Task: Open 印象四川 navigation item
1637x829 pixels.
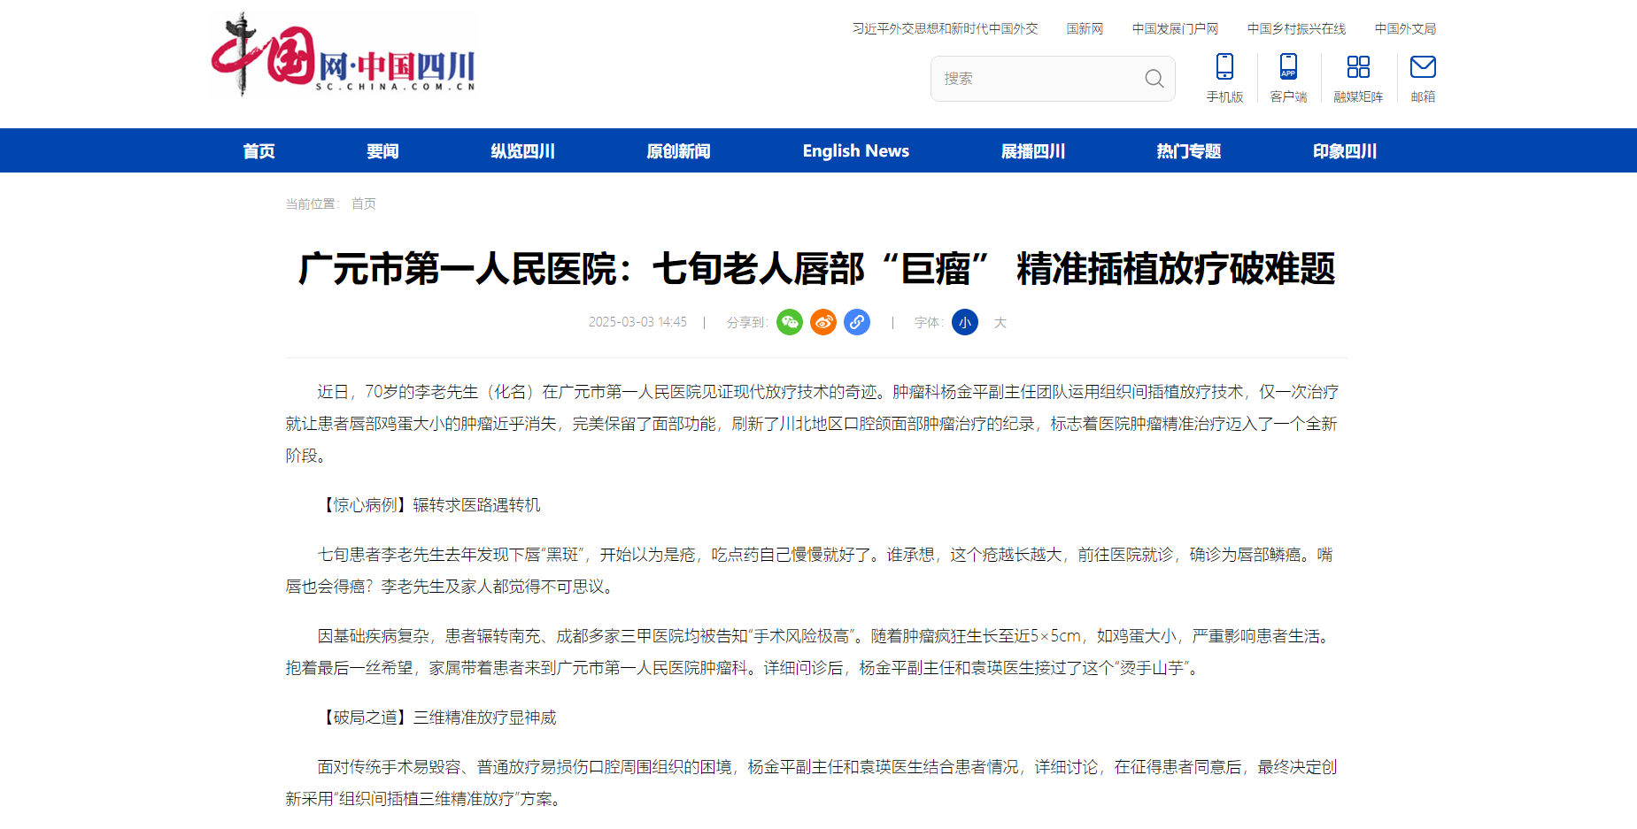Action: pyautogui.click(x=1344, y=151)
